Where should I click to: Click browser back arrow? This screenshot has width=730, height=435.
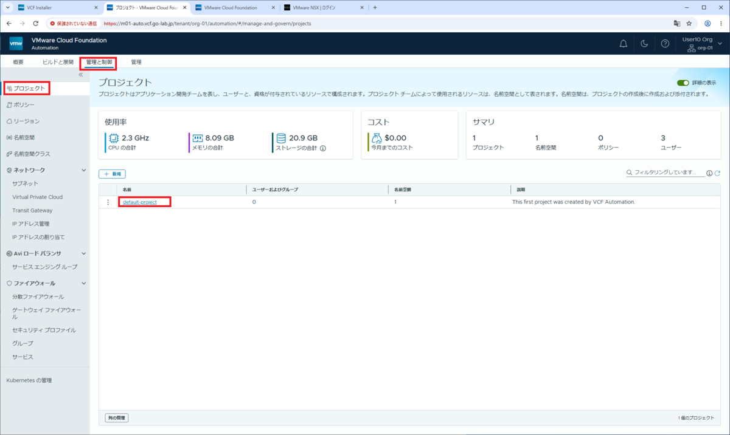[9, 23]
